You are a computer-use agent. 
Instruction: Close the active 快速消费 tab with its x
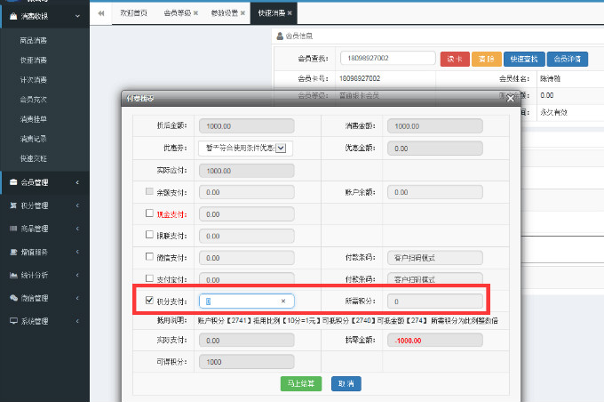[x=290, y=13]
